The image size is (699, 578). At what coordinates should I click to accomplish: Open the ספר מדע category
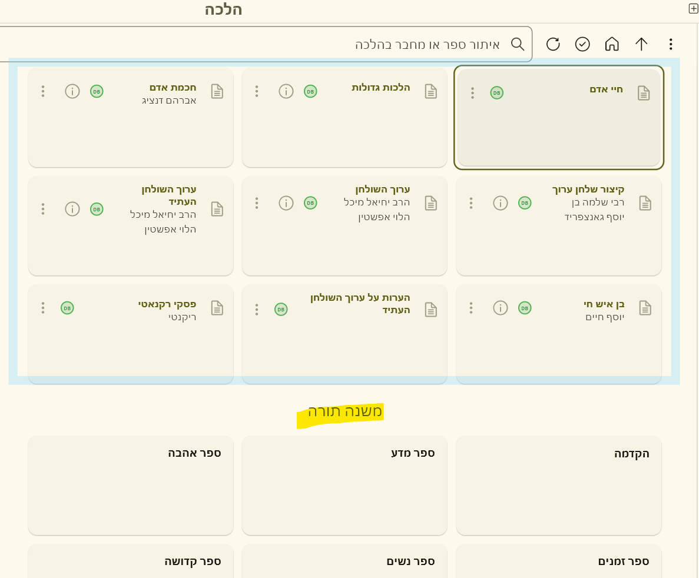[344, 485]
